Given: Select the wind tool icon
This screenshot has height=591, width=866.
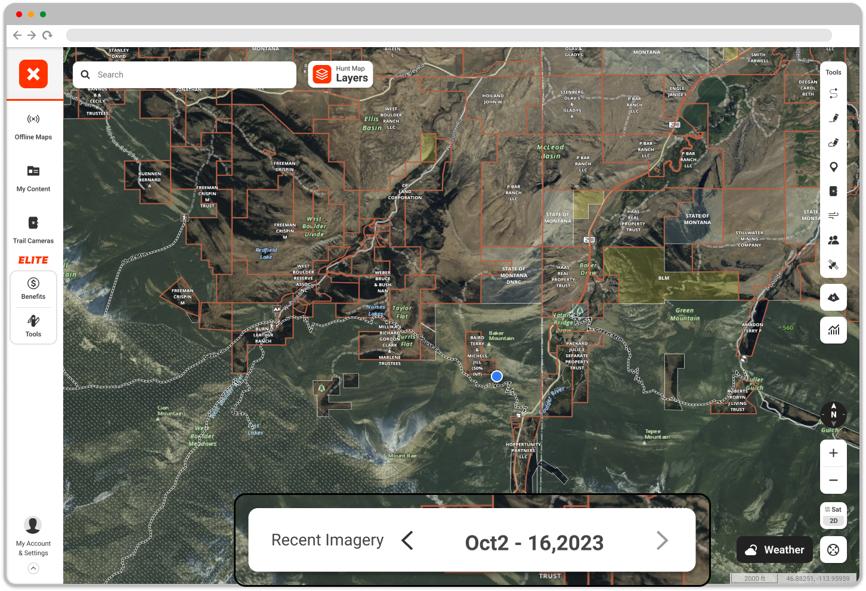Looking at the screenshot, I should (833, 215).
